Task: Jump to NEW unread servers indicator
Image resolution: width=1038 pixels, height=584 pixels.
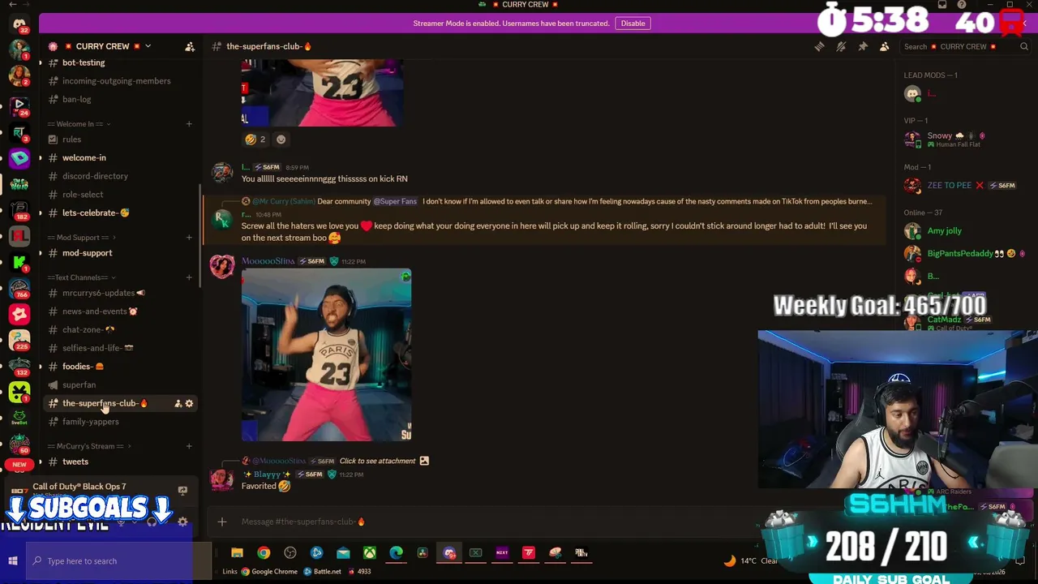Action: click(19, 464)
